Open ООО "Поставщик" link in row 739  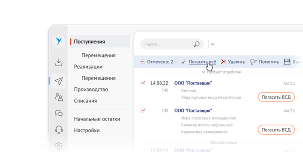pyautogui.click(x=193, y=111)
